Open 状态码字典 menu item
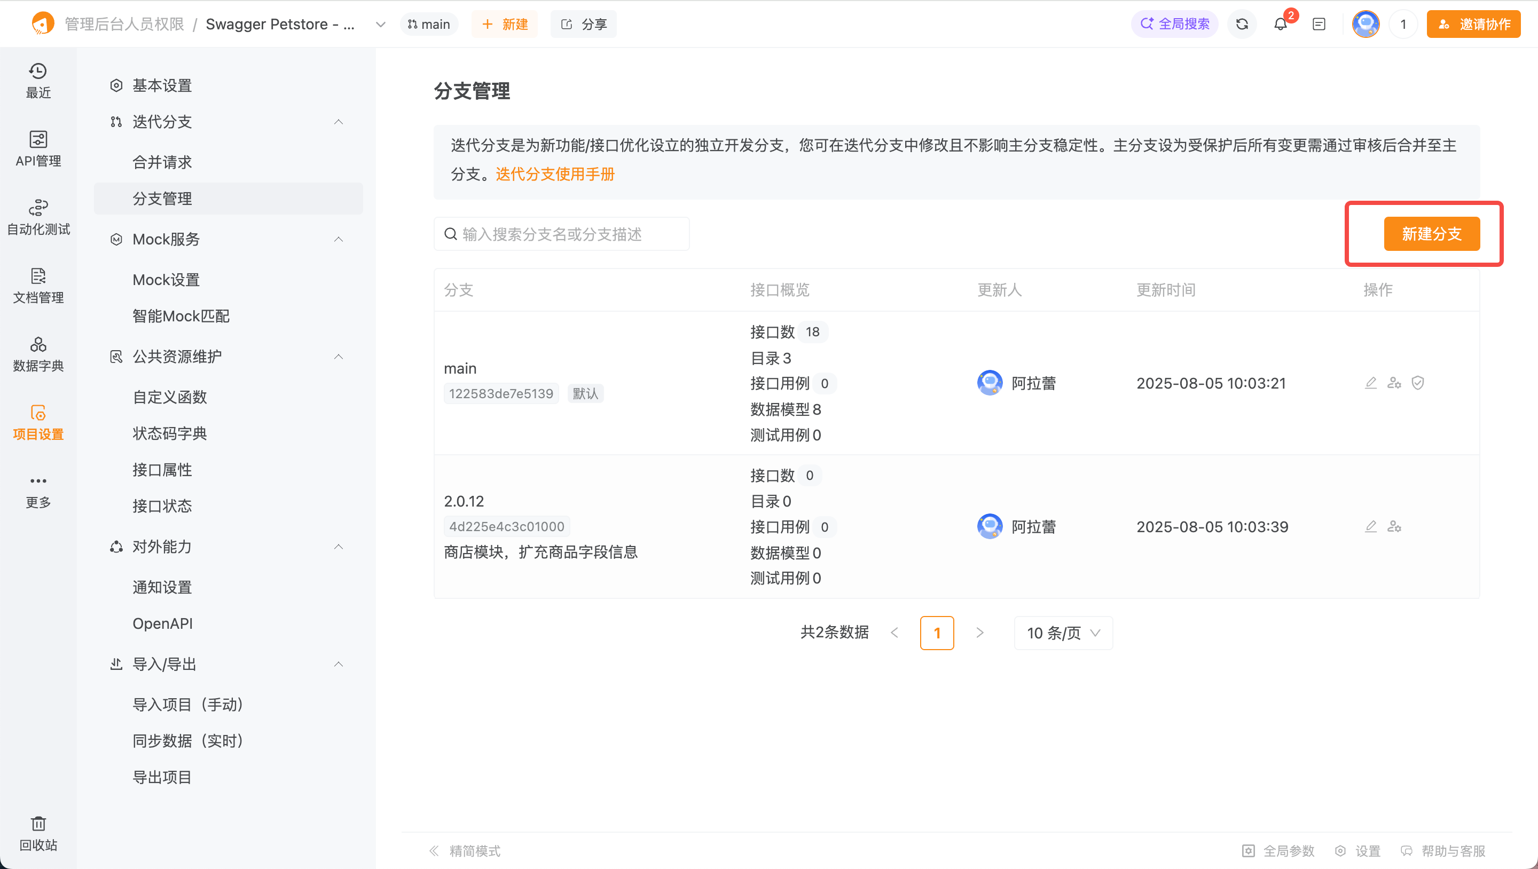Image resolution: width=1538 pixels, height=869 pixels. (170, 433)
